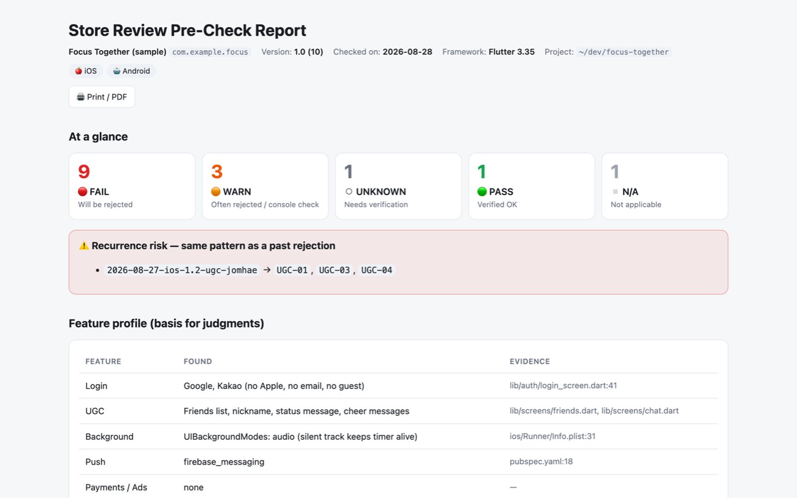Viewport: 797px width, 498px height.
Task: Click the Flutter 3.35 framework value
Action: tap(512, 52)
